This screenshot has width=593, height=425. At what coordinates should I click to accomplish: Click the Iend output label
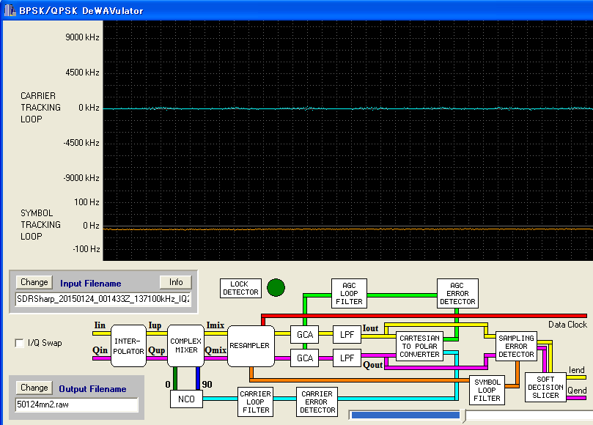[x=577, y=370]
